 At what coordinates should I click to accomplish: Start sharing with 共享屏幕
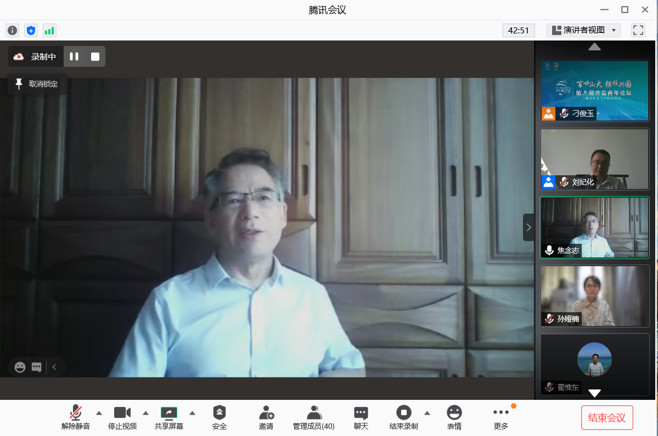coord(168,418)
